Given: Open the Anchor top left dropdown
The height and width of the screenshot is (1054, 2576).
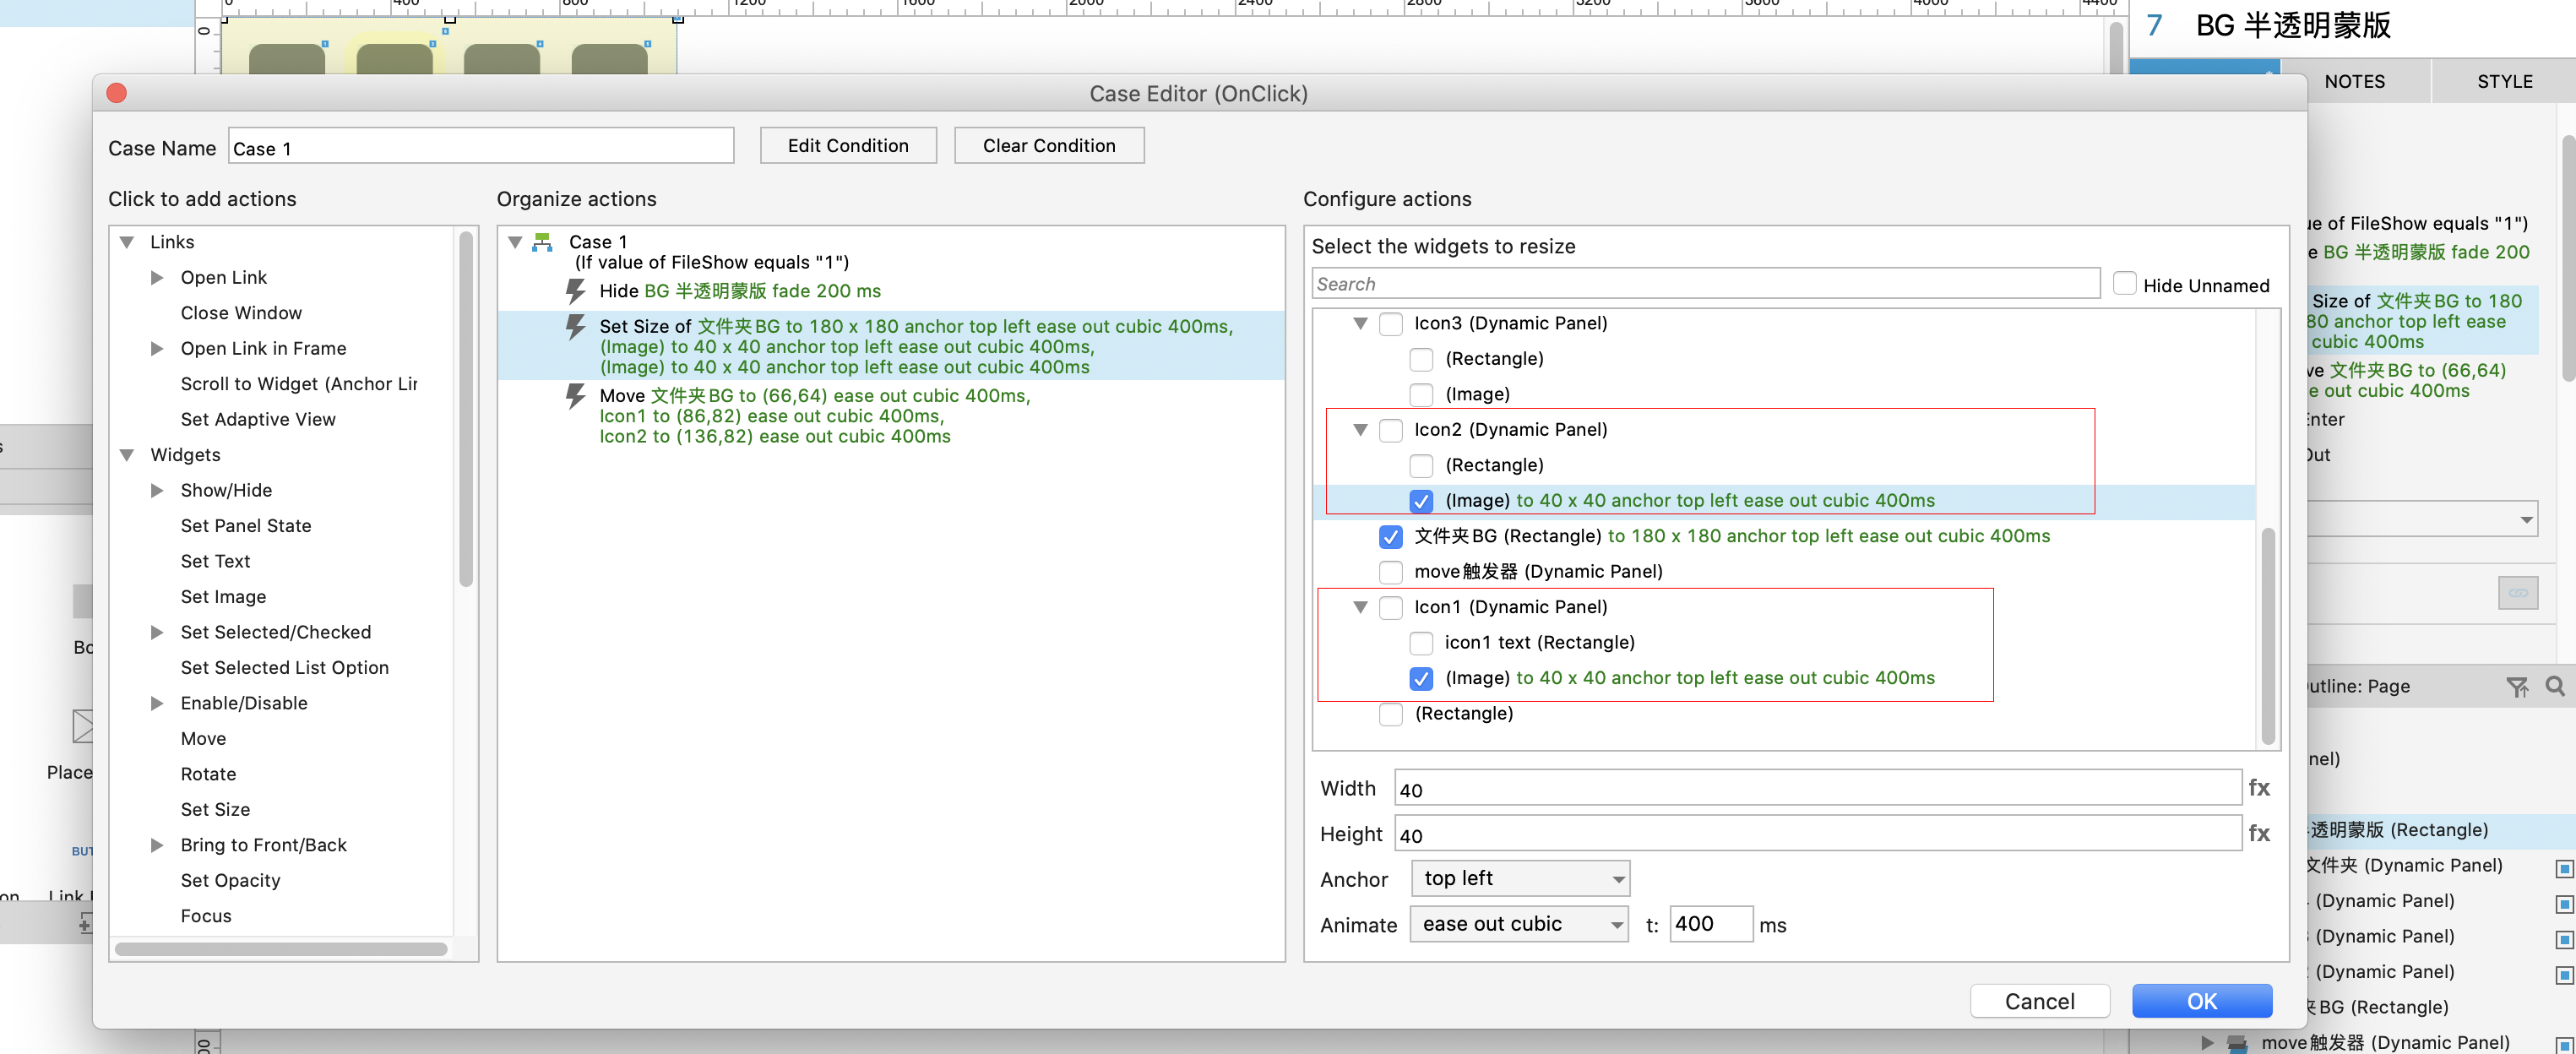Looking at the screenshot, I should [1520, 879].
